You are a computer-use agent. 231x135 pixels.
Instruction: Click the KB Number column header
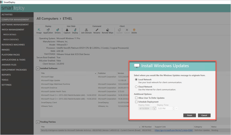click(148, 127)
